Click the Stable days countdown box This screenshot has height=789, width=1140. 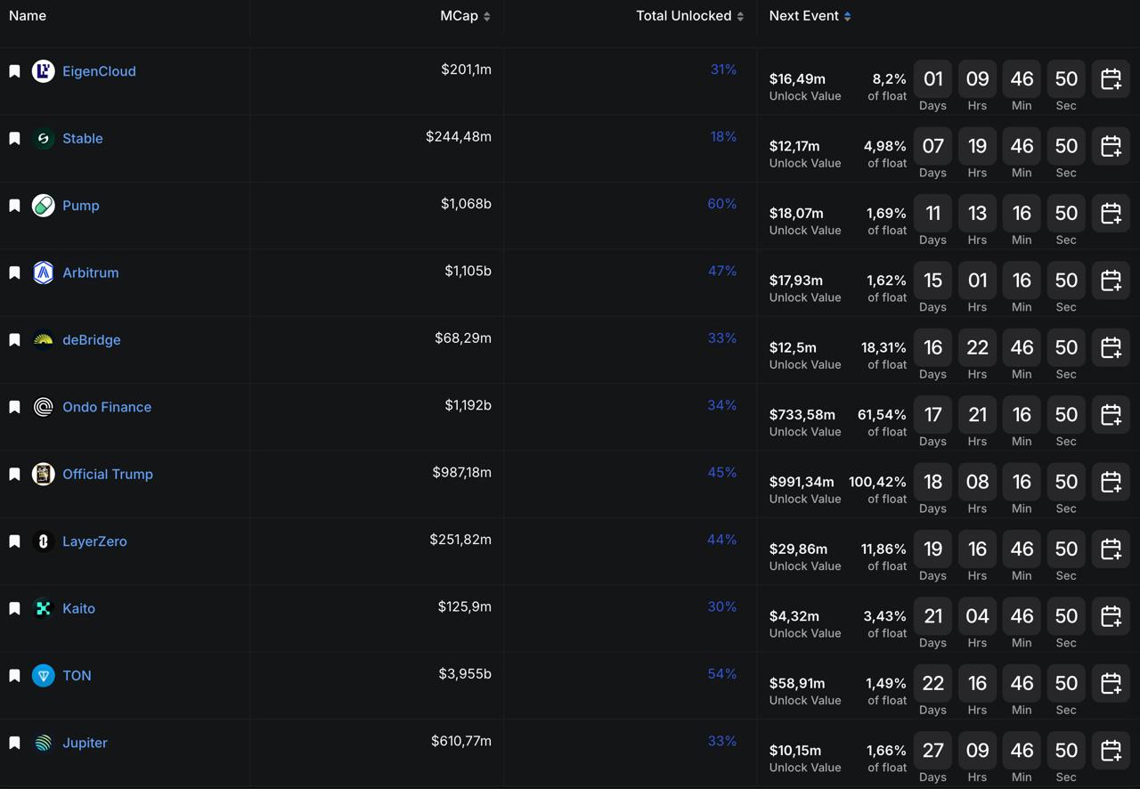[x=932, y=146]
